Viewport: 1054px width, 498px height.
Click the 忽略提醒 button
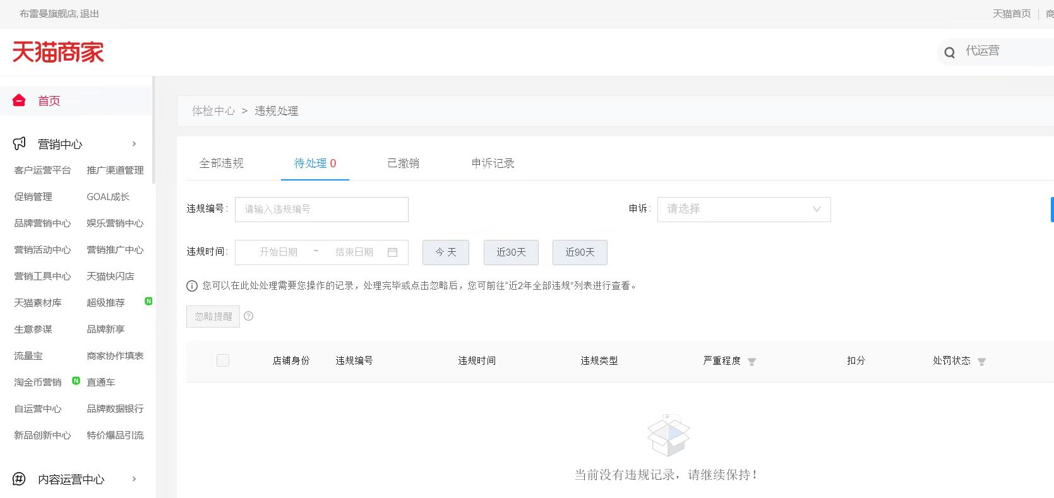point(213,317)
